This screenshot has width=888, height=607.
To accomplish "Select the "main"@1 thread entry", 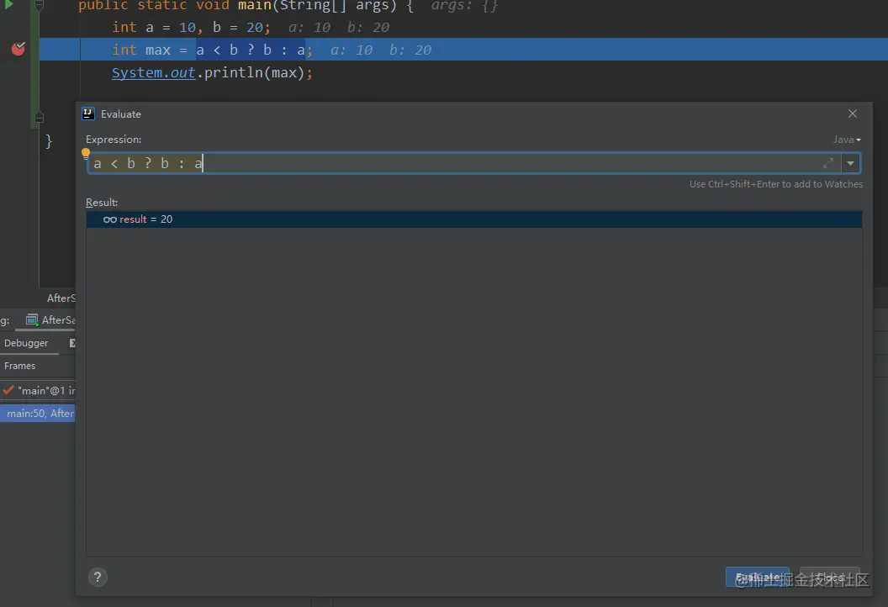I will [39, 390].
